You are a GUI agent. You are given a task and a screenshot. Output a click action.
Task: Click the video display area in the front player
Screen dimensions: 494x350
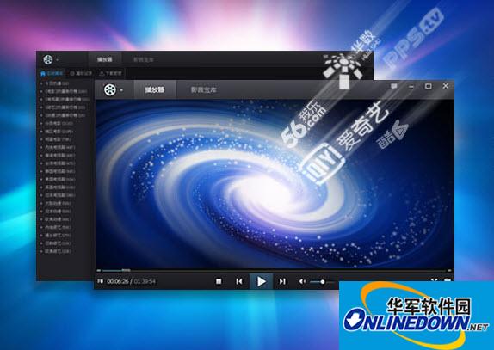[274, 184]
